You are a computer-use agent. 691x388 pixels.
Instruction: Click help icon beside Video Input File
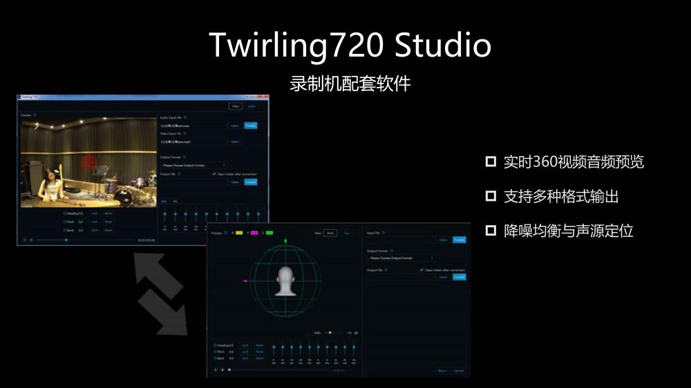click(x=184, y=133)
